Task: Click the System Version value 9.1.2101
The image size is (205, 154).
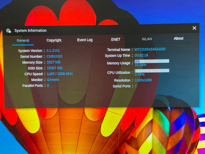Action: pos(53,50)
